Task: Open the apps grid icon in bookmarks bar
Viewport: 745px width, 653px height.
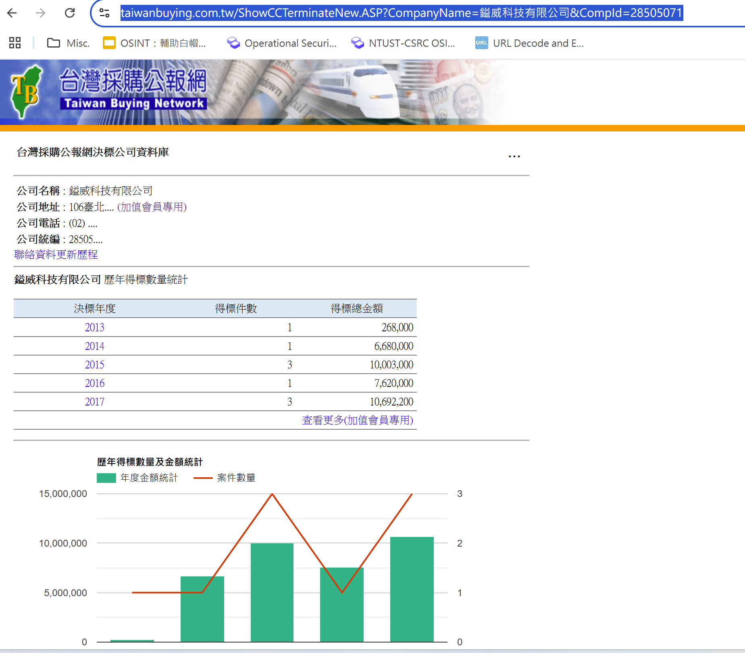Action: [x=15, y=43]
